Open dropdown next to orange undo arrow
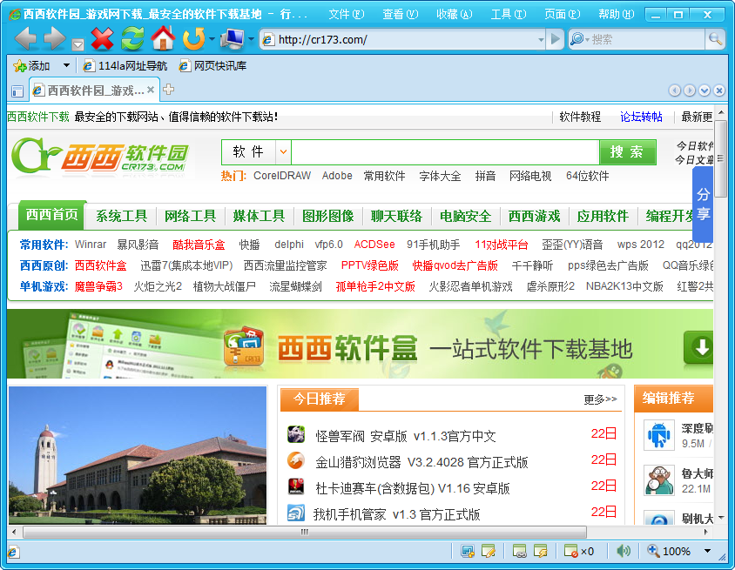 point(212,39)
